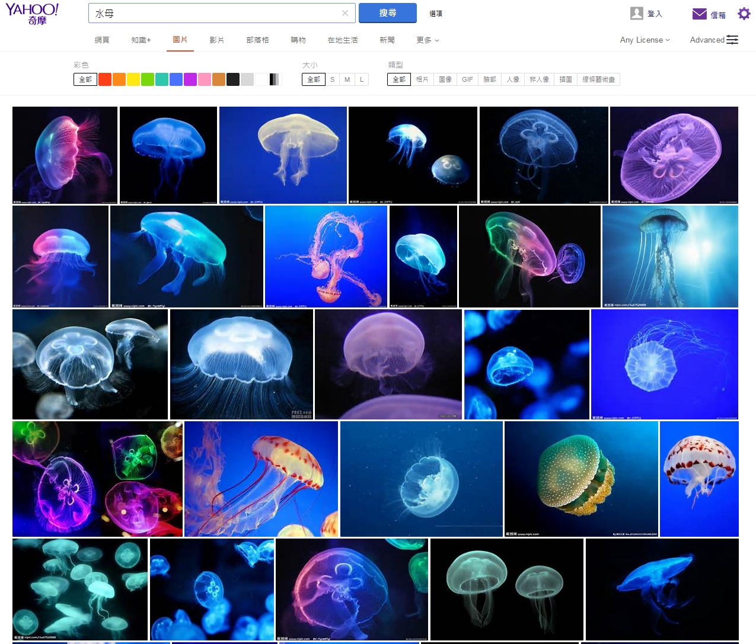Clear the search box with the X icon

click(345, 13)
